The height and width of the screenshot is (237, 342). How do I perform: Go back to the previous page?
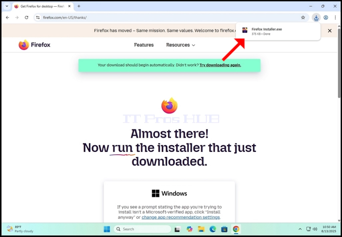click(7, 17)
